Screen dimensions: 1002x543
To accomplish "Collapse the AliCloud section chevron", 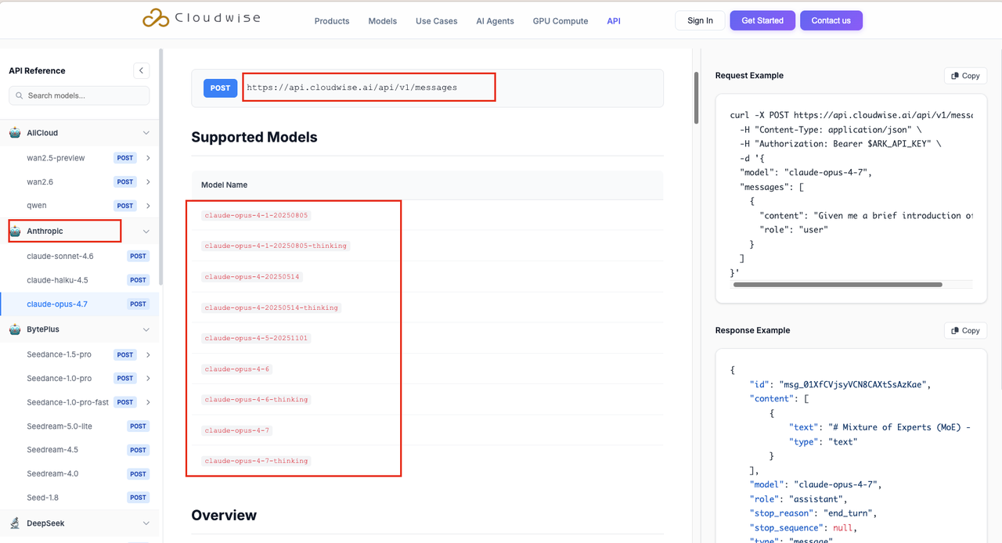I will click(x=146, y=133).
